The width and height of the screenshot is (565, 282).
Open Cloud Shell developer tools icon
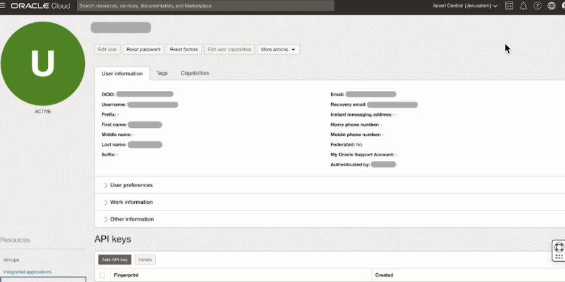509,5
